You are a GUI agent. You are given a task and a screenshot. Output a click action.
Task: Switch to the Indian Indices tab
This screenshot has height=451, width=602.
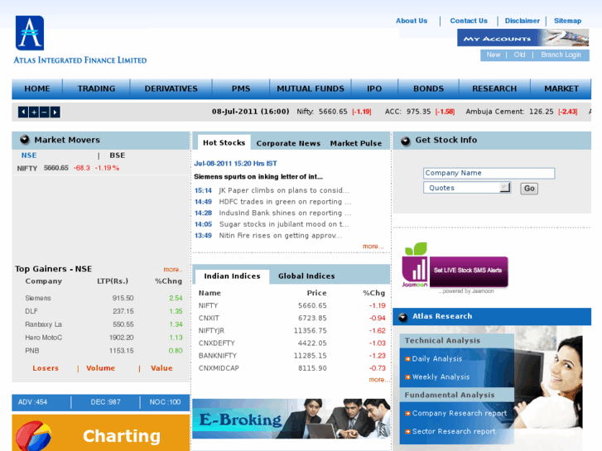233,276
